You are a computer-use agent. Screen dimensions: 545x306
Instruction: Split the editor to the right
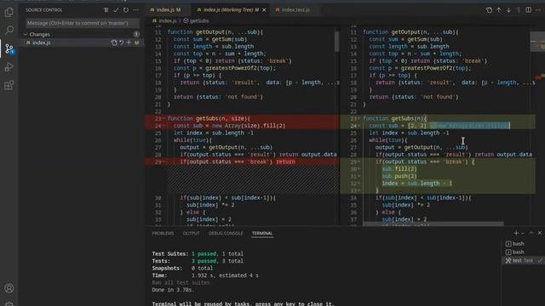tap(528, 10)
